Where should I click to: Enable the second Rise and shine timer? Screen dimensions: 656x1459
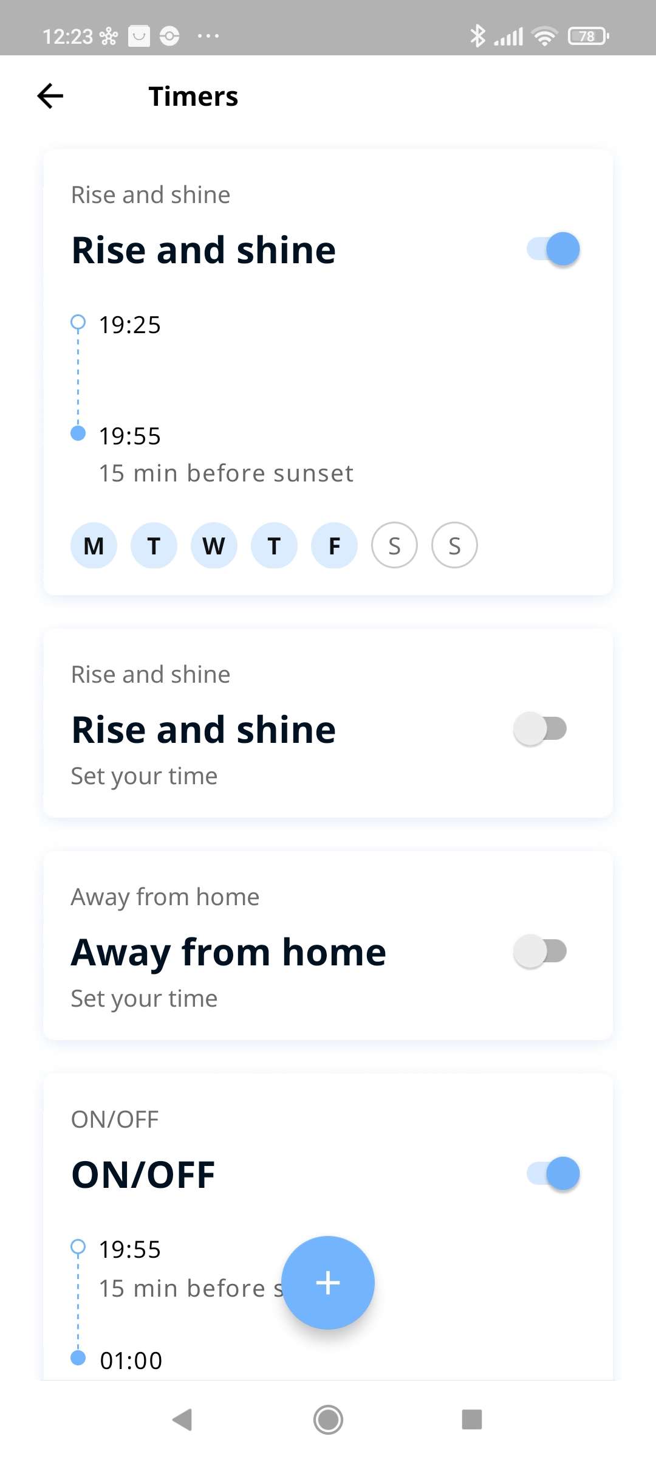point(540,729)
